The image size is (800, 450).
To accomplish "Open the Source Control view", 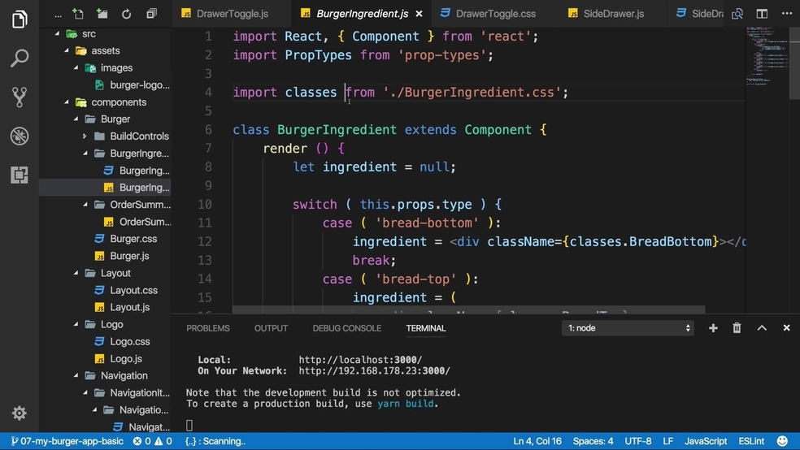I will [x=20, y=97].
